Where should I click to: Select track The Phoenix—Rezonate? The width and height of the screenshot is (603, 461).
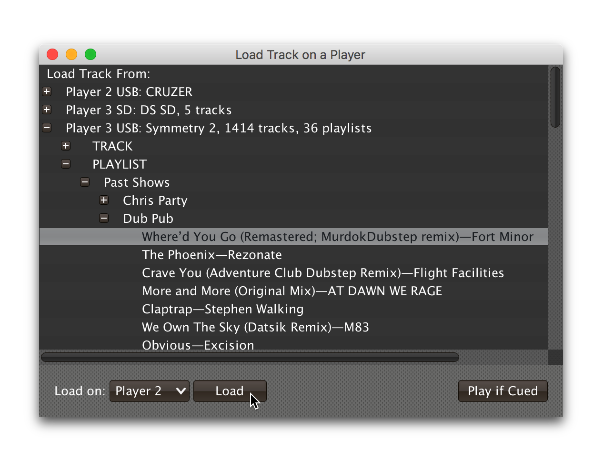pyautogui.click(x=212, y=255)
